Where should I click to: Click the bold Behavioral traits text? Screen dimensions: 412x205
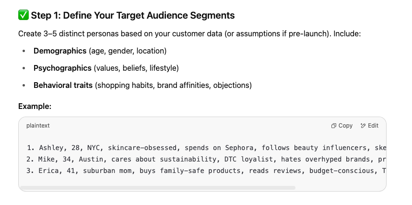tap(63, 86)
